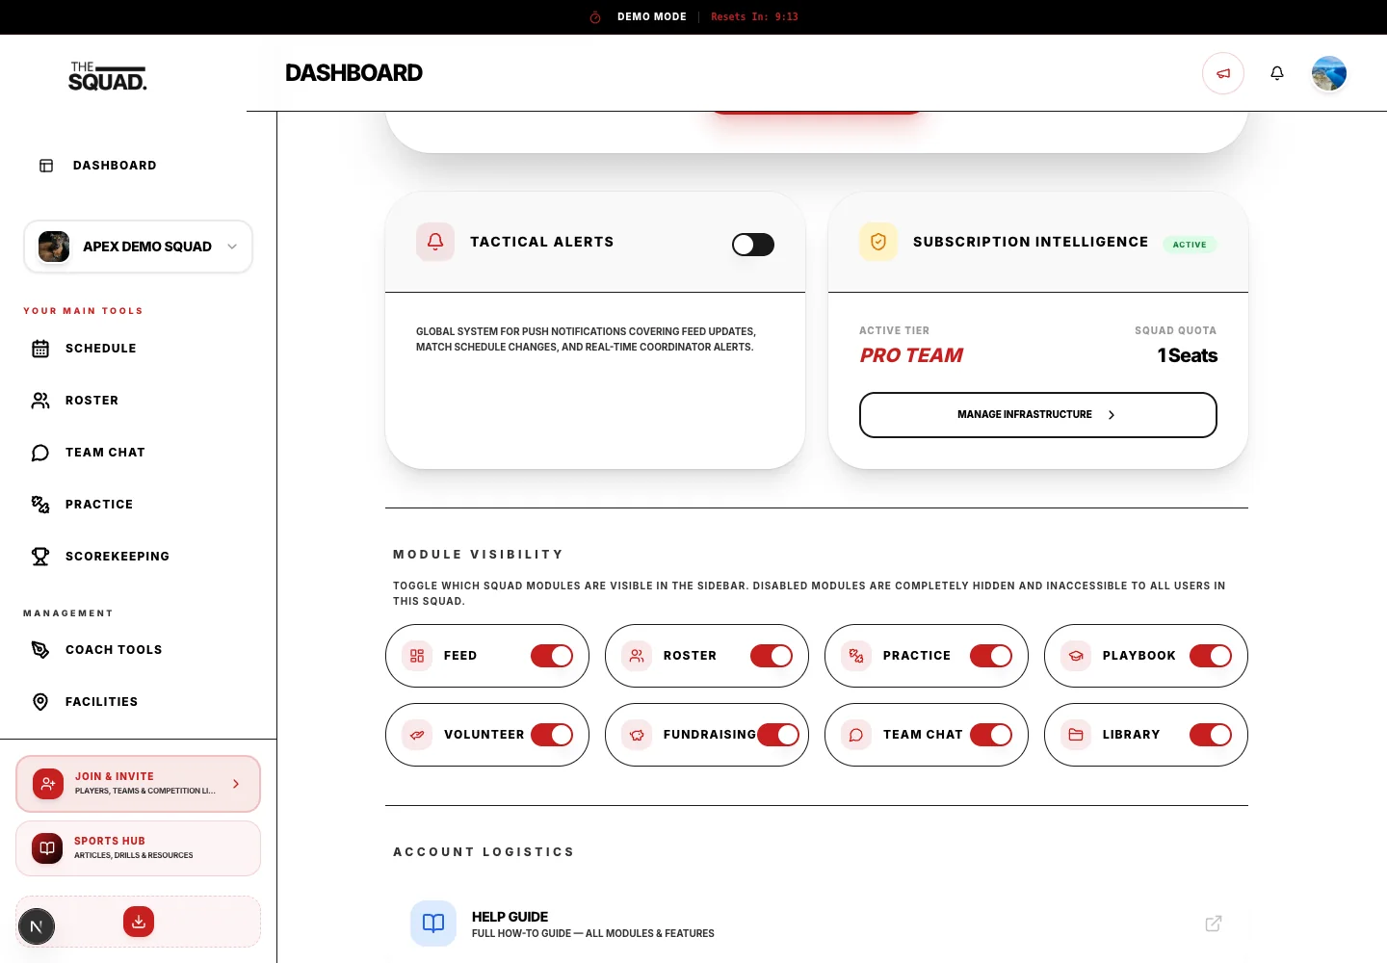The width and height of the screenshot is (1387, 963).
Task: Click the Practice tactics icon in sidebar
Action: coord(40,505)
